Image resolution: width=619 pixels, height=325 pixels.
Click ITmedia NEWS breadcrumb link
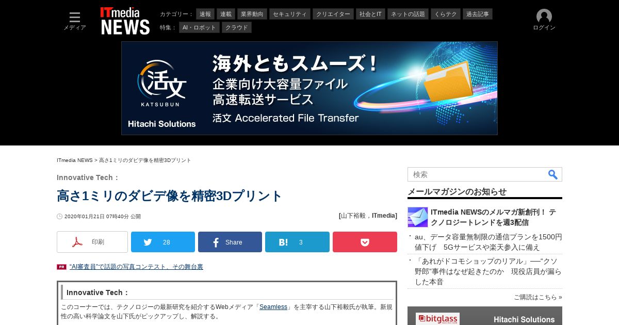(75, 160)
